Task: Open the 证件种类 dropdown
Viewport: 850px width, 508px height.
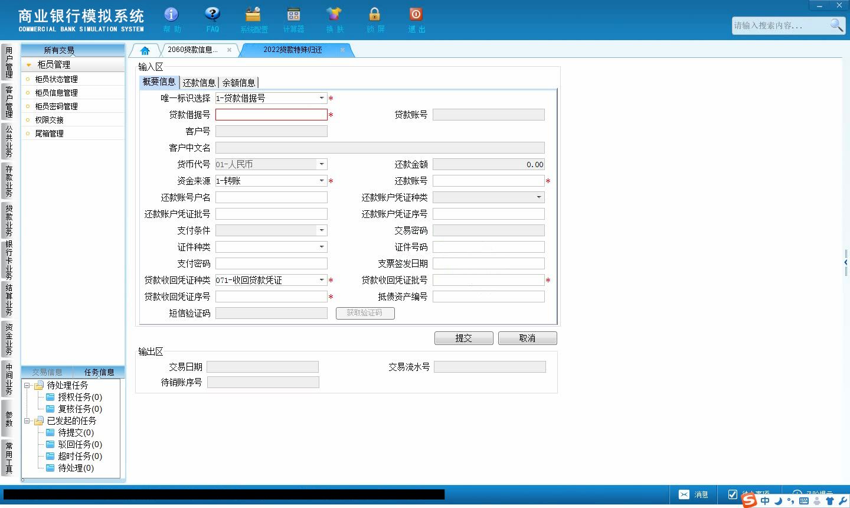Action: [x=322, y=248]
